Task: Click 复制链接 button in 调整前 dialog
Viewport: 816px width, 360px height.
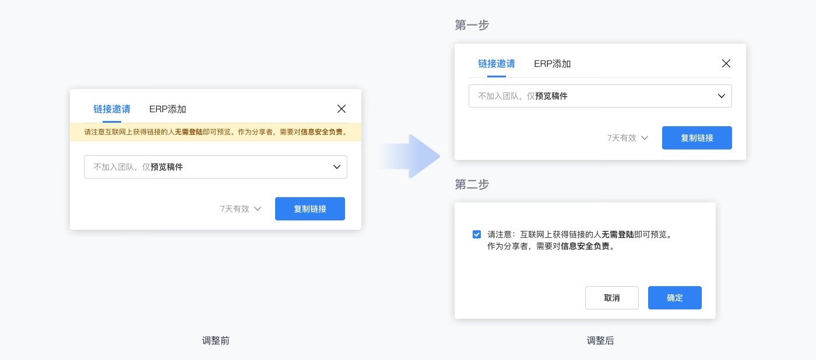Action: (310, 209)
